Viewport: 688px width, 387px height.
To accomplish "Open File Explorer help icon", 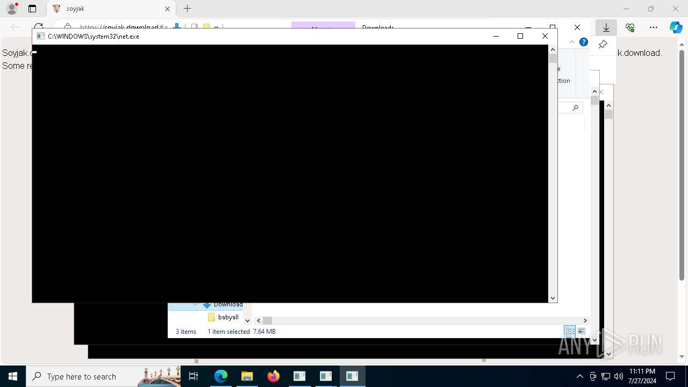I will coord(584,42).
